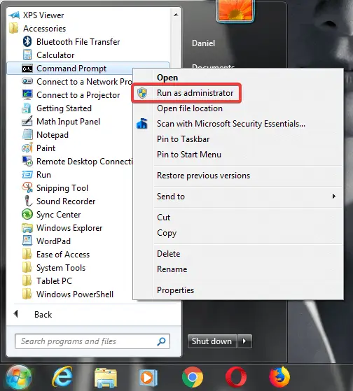Screen dimensions: 353x391
Task: Select Properties in context menu
Action: [176, 290]
